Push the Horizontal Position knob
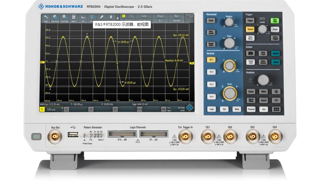The height and width of the screenshot is (182, 318). point(229,22)
